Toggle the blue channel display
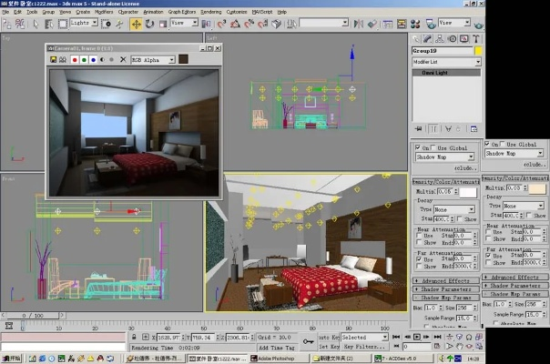Screen dimensions: 550x364 [x=94, y=59]
